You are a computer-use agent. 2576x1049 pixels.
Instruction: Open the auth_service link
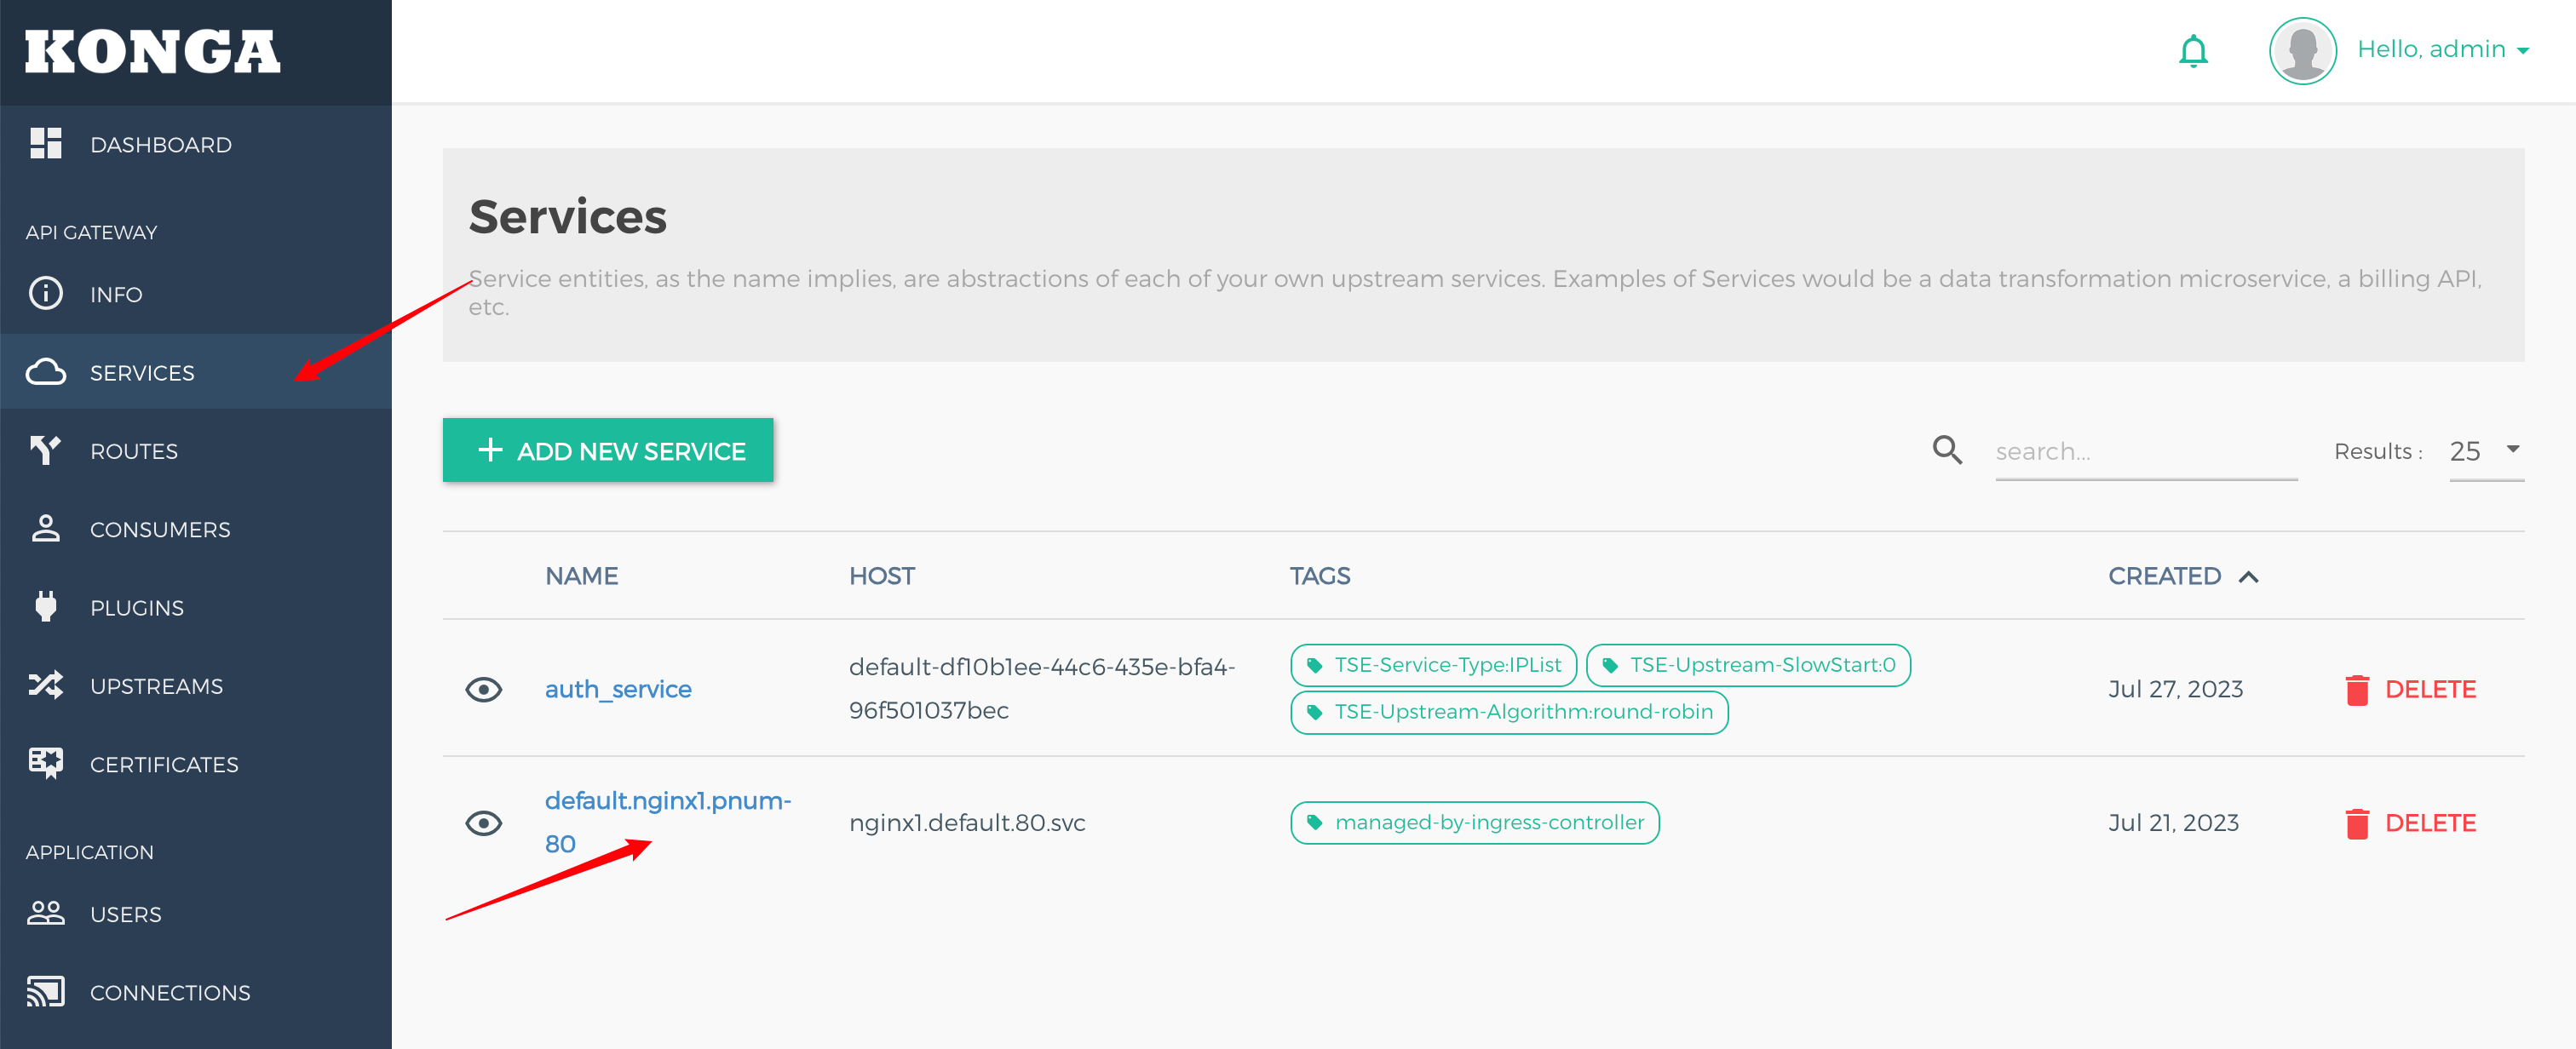[x=618, y=689]
